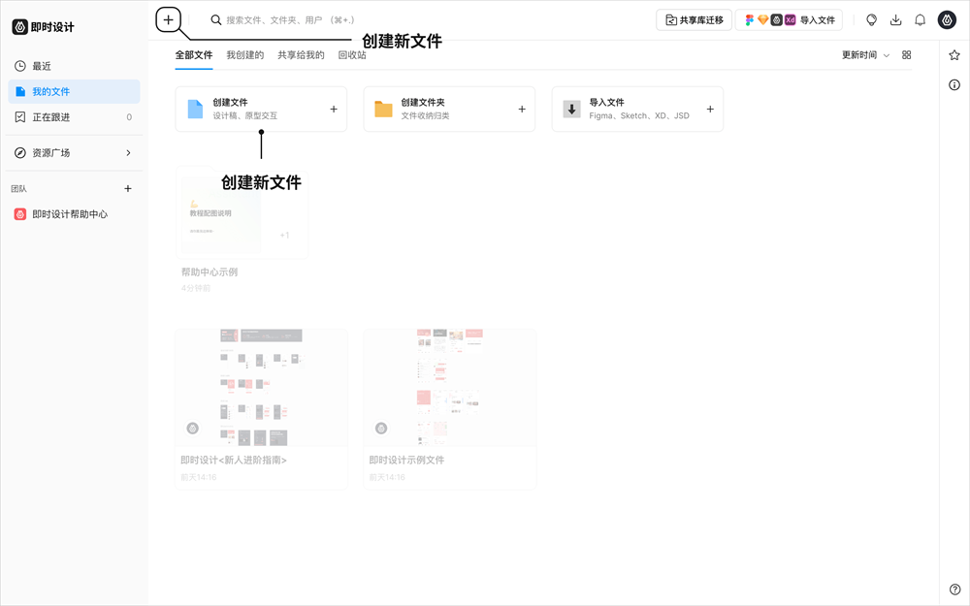The image size is (970, 606).
Task: View notifications via the bell icon
Action: click(x=920, y=19)
